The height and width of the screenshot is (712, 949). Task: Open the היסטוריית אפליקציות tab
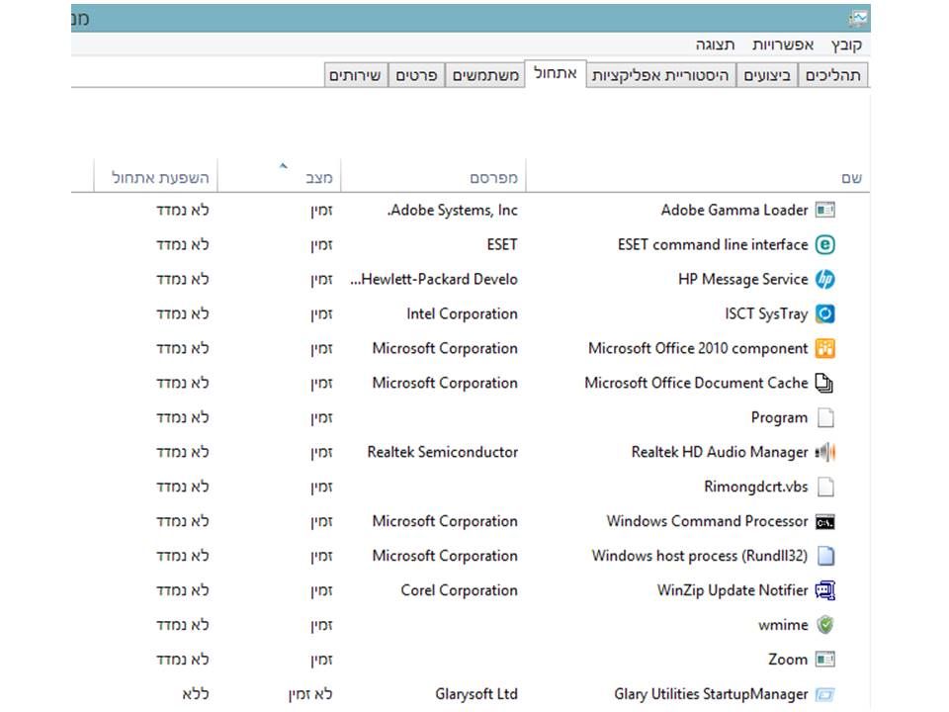click(x=660, y=75)
